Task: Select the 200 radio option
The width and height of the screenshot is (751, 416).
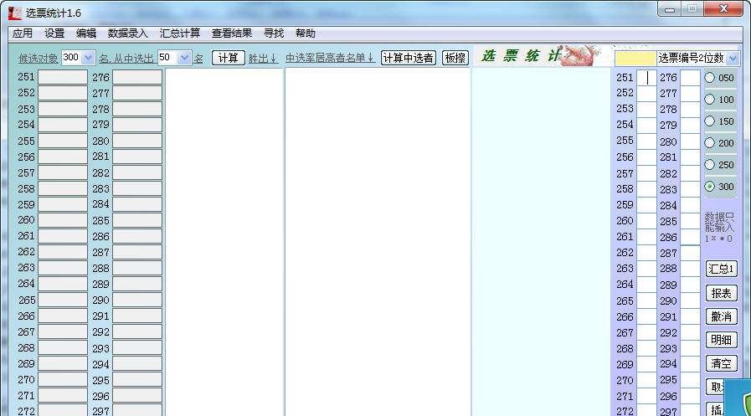Action: [x=710, y=142]
